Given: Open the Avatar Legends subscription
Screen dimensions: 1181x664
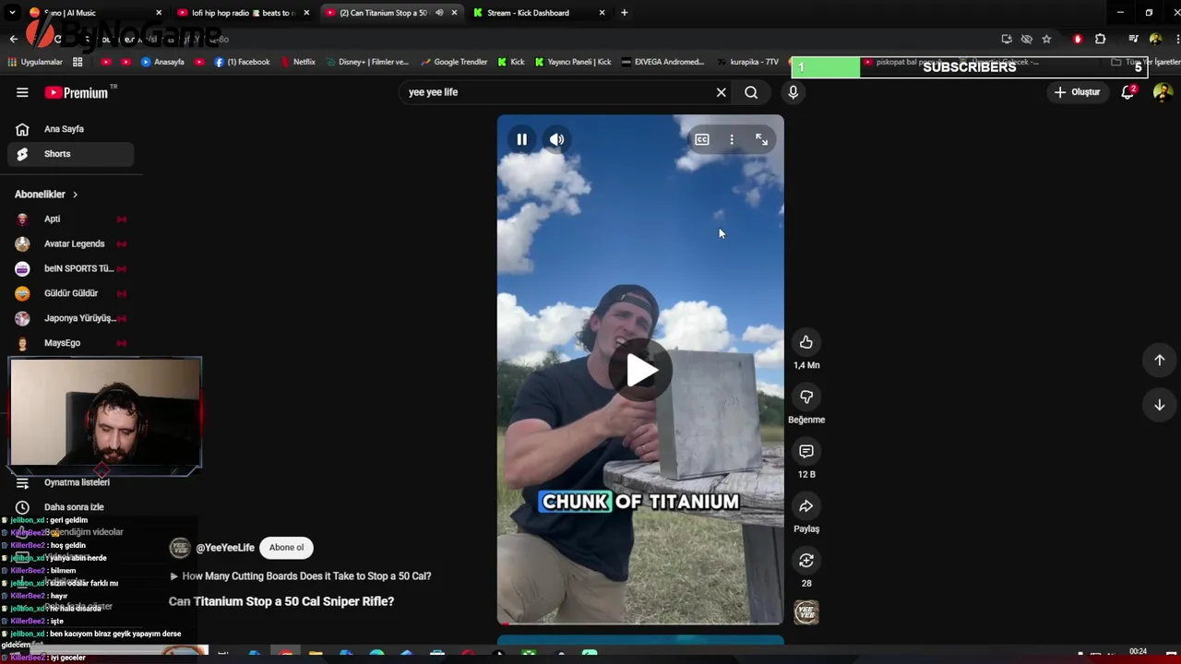Looking at the screenshot, I should click(x=70, y=243).
